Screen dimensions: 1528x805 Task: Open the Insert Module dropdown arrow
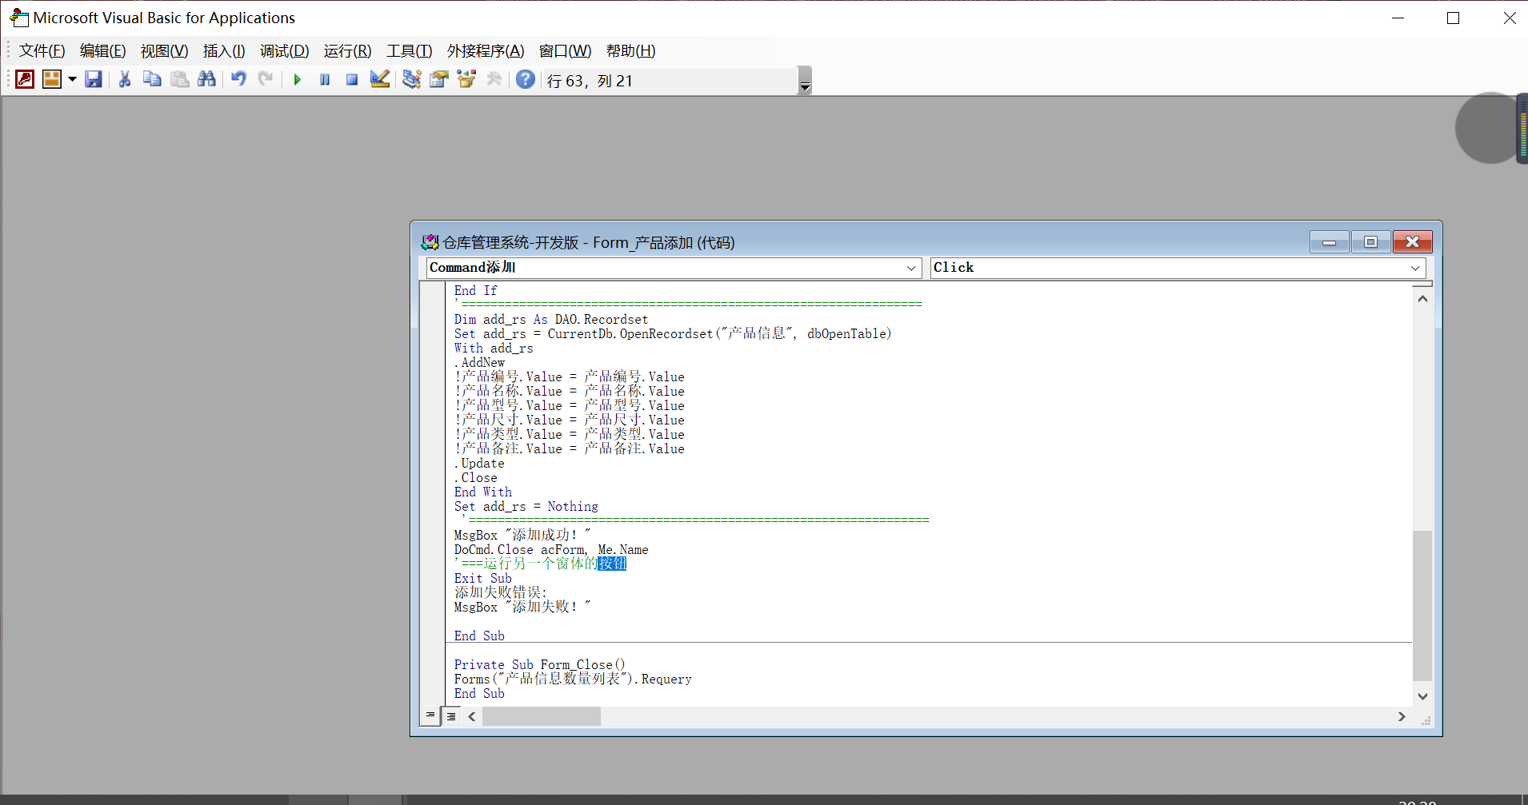click(72, 79)
